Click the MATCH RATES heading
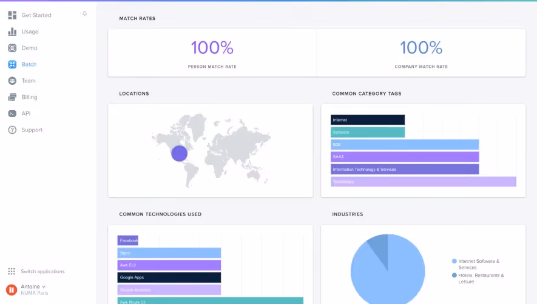This screenshot has width=537, height=304. click(x=137, y=18)
